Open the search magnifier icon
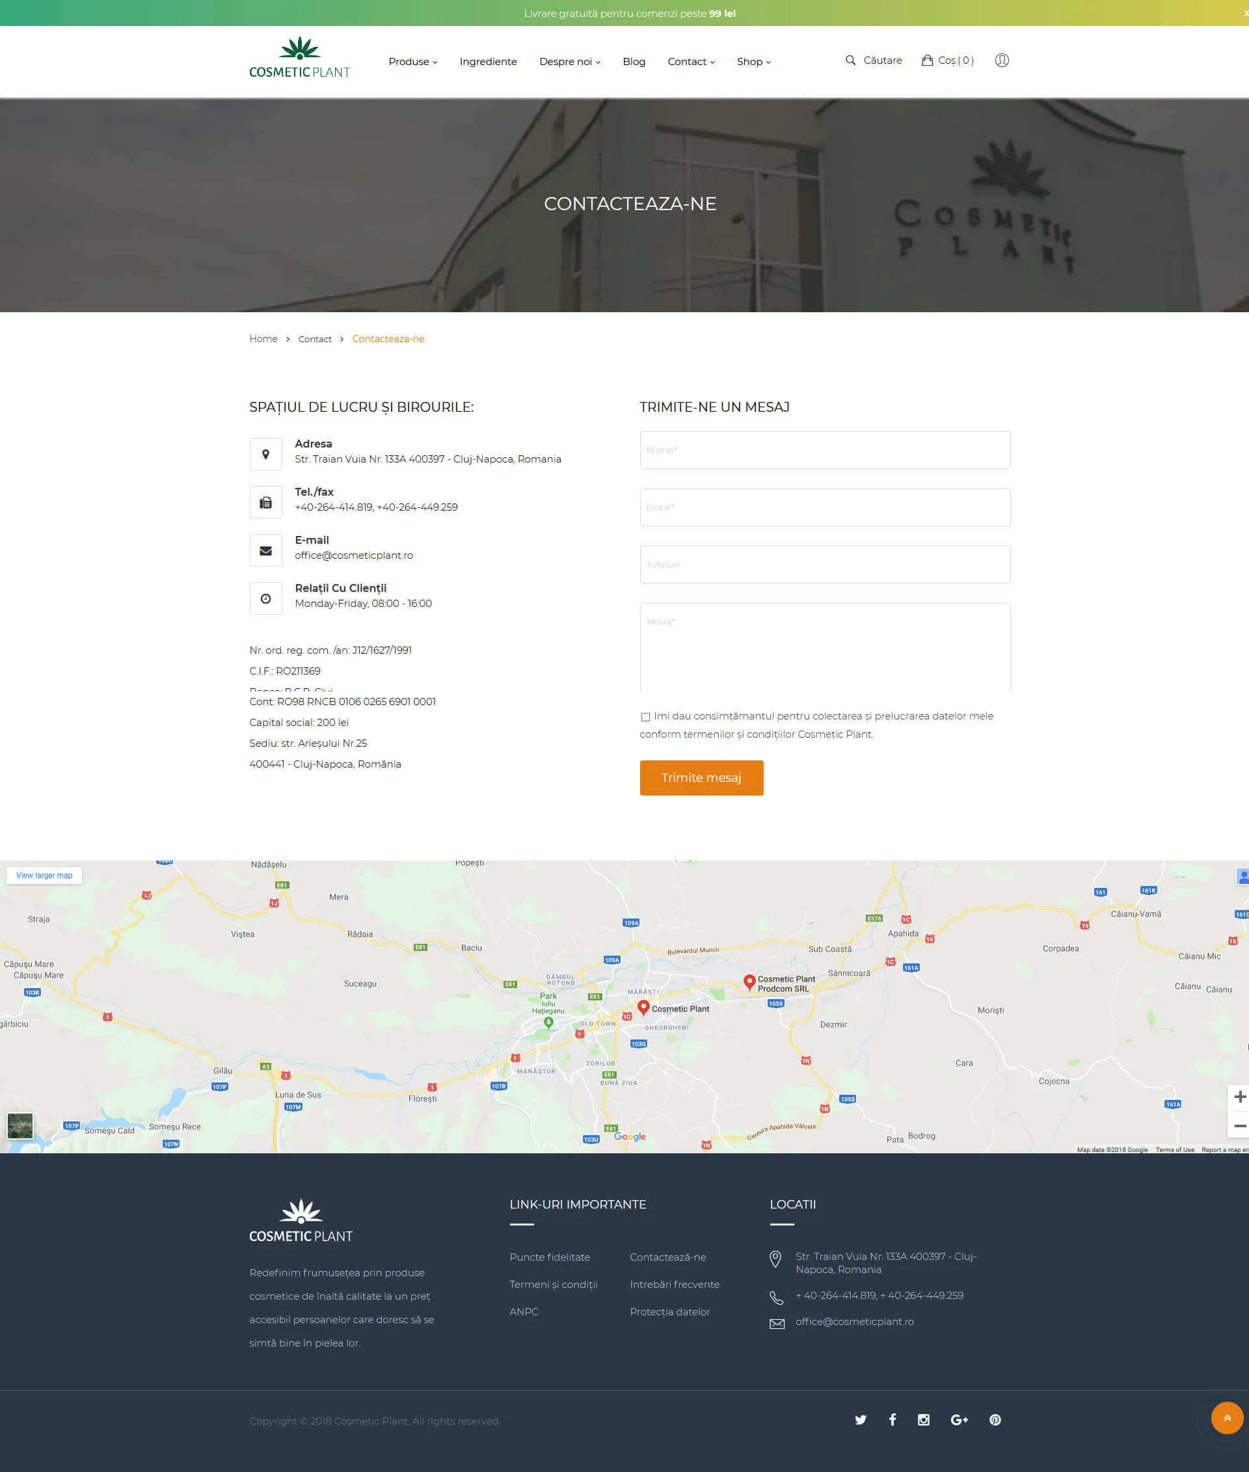The height and width of the screenshot is (1472, 1249). 850,60
